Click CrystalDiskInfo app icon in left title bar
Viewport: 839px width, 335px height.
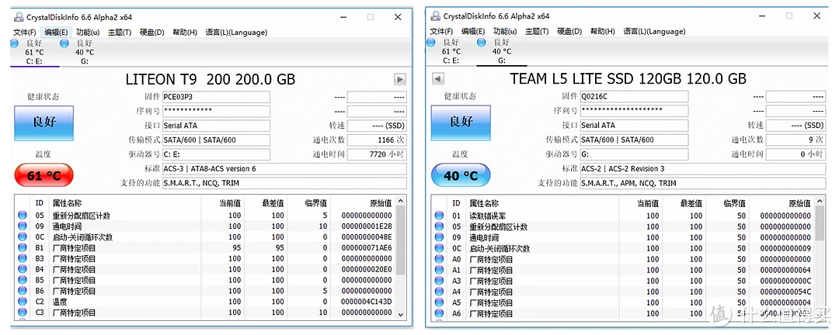point(18,16)
